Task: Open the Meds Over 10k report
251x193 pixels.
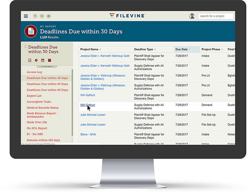Action: pos(37,122)
